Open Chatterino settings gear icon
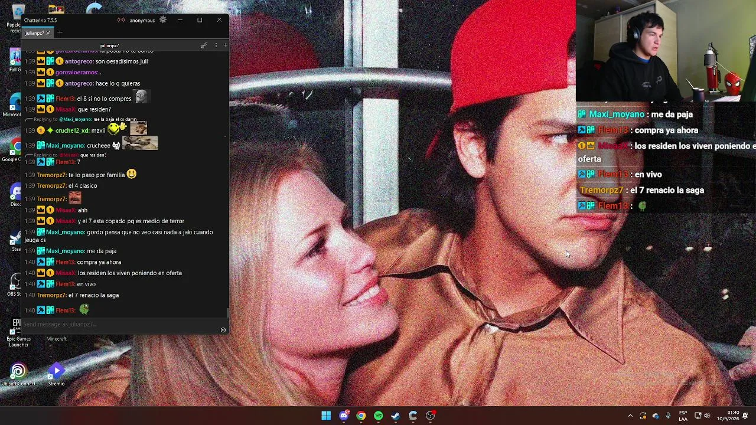Image resolution: width=756 pixels, height=425 pixels. [x=163, y=20]
